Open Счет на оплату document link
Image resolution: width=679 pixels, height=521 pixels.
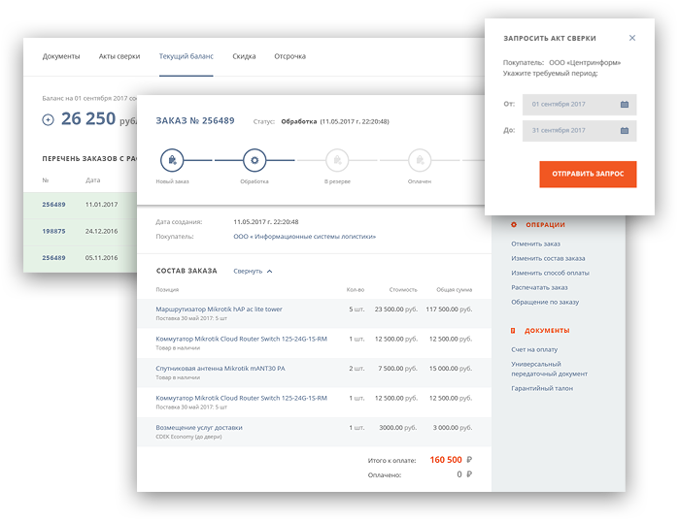tap(534, 349)
